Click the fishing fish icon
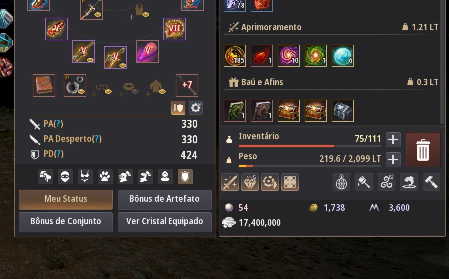The width and height of the screenshot is (449, 279). 409,182
